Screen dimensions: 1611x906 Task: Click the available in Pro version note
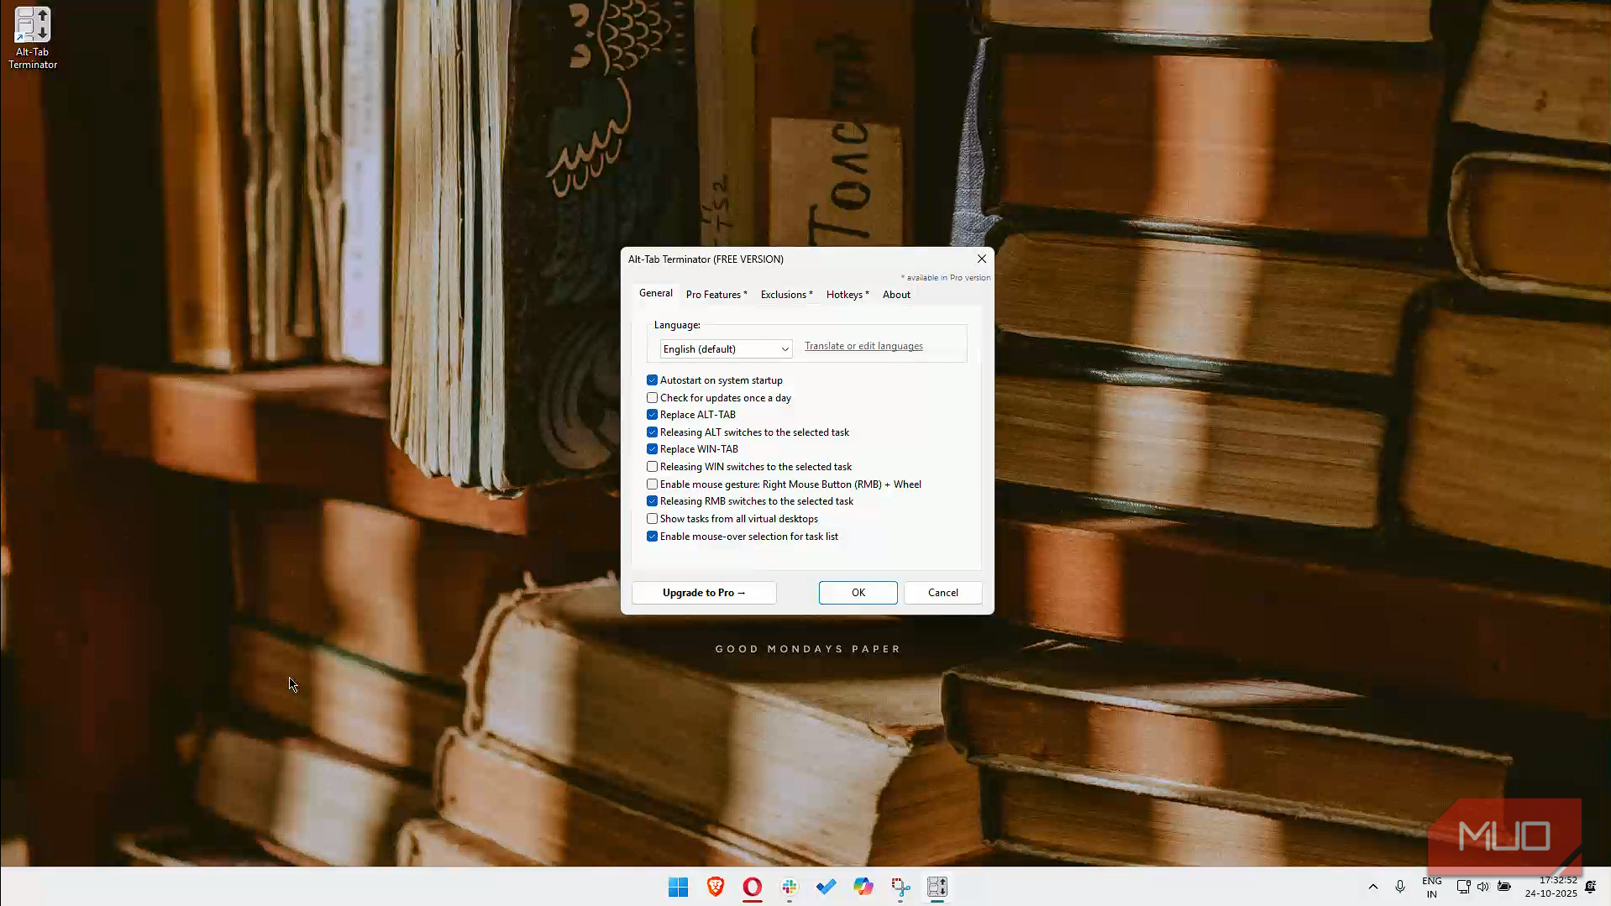946,278
